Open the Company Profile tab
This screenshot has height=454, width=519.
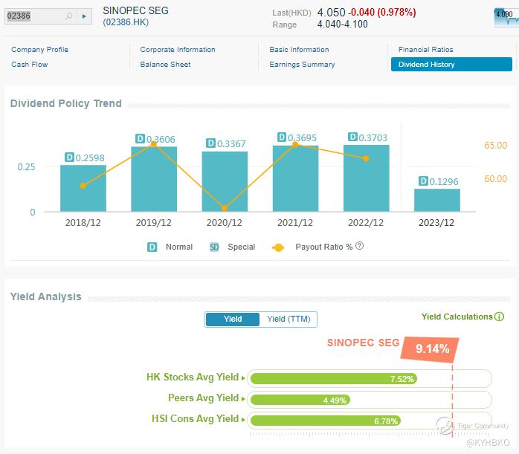[39, 50]
